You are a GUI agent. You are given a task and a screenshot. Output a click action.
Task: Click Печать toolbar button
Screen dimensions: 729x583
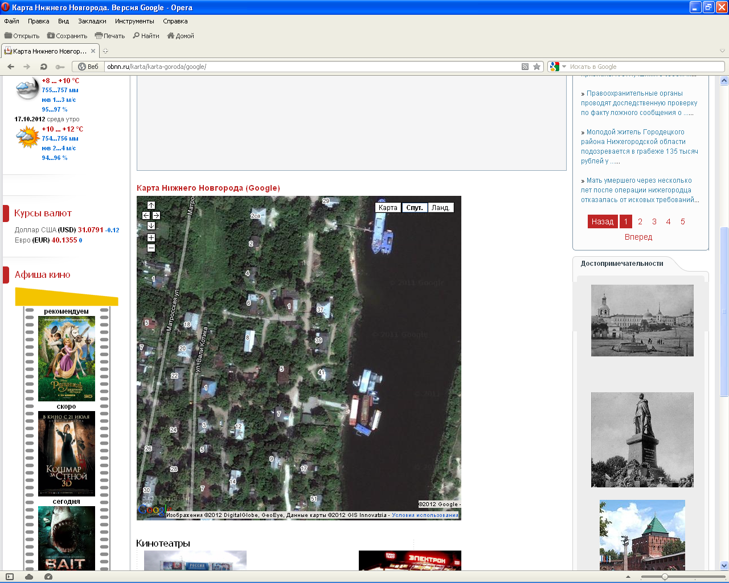[x=110, y=36]
